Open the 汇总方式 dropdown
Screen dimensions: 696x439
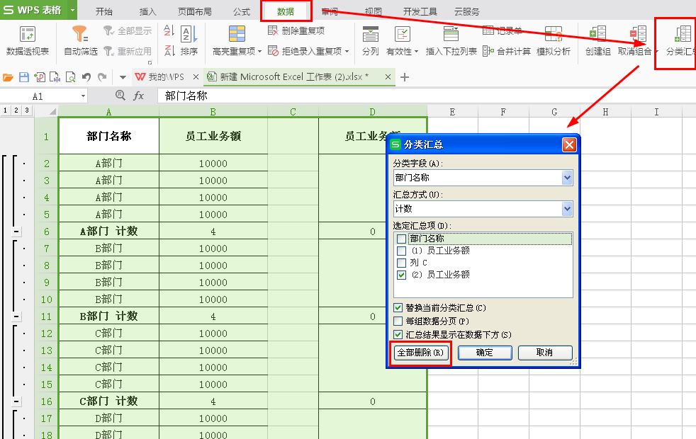point(567,209)
